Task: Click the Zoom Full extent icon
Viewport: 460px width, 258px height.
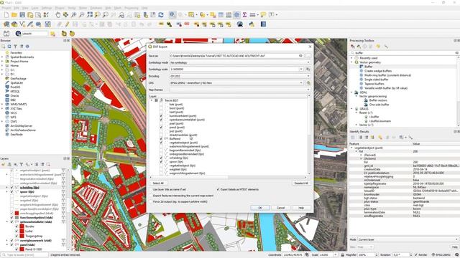Action: click(90, 14)
